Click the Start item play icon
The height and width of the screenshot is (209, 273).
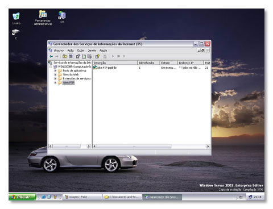point(113,56)
